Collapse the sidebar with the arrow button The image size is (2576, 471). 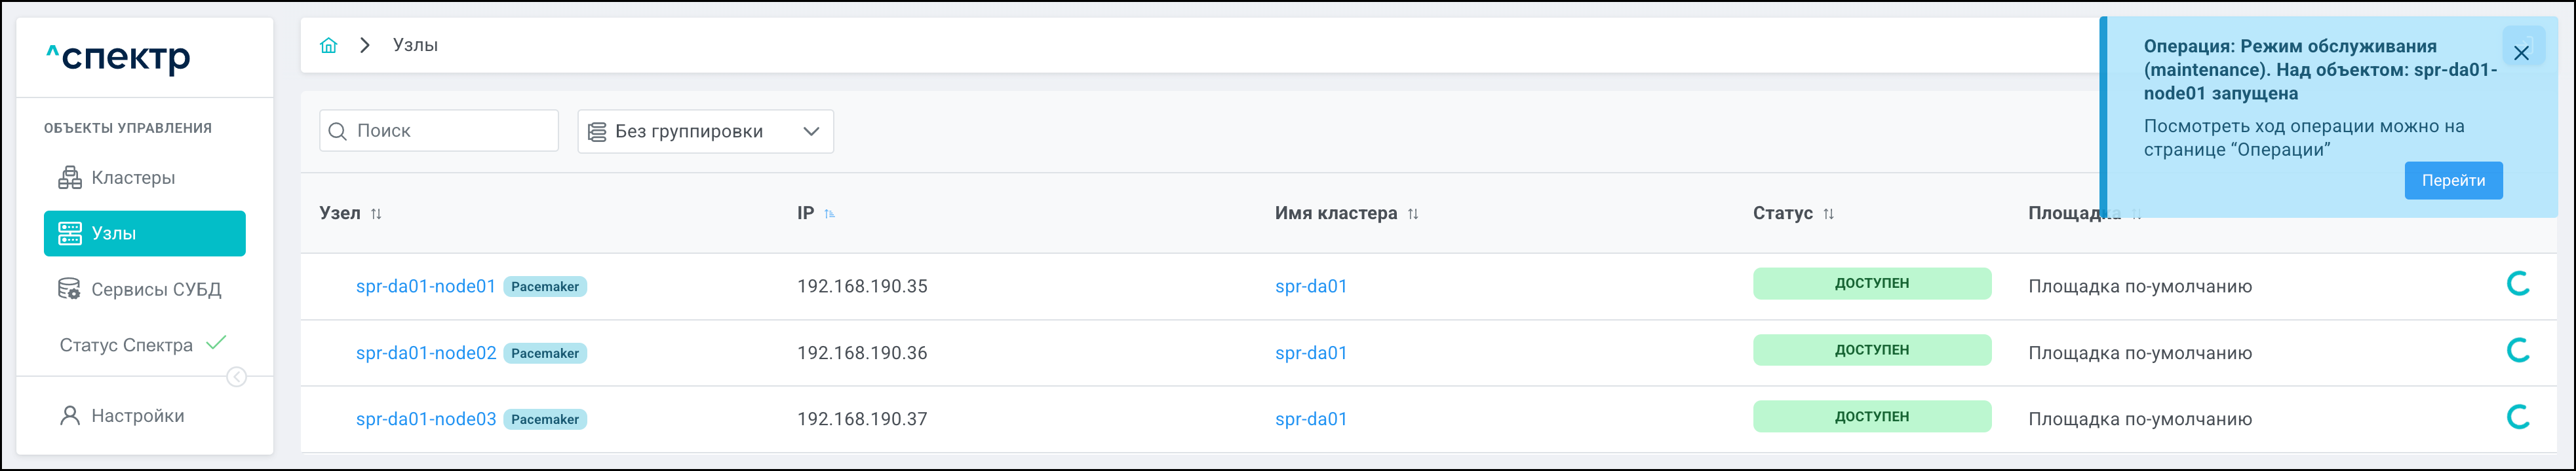coord(237,377)
